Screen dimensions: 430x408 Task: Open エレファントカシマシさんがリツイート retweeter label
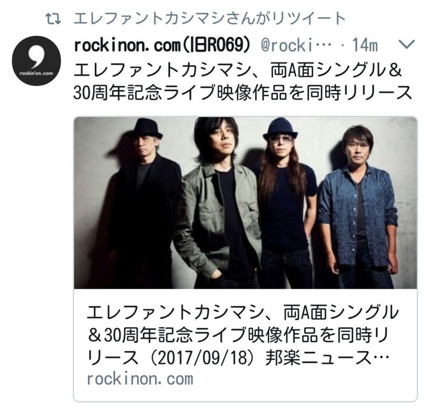click(x=210, y=19)
